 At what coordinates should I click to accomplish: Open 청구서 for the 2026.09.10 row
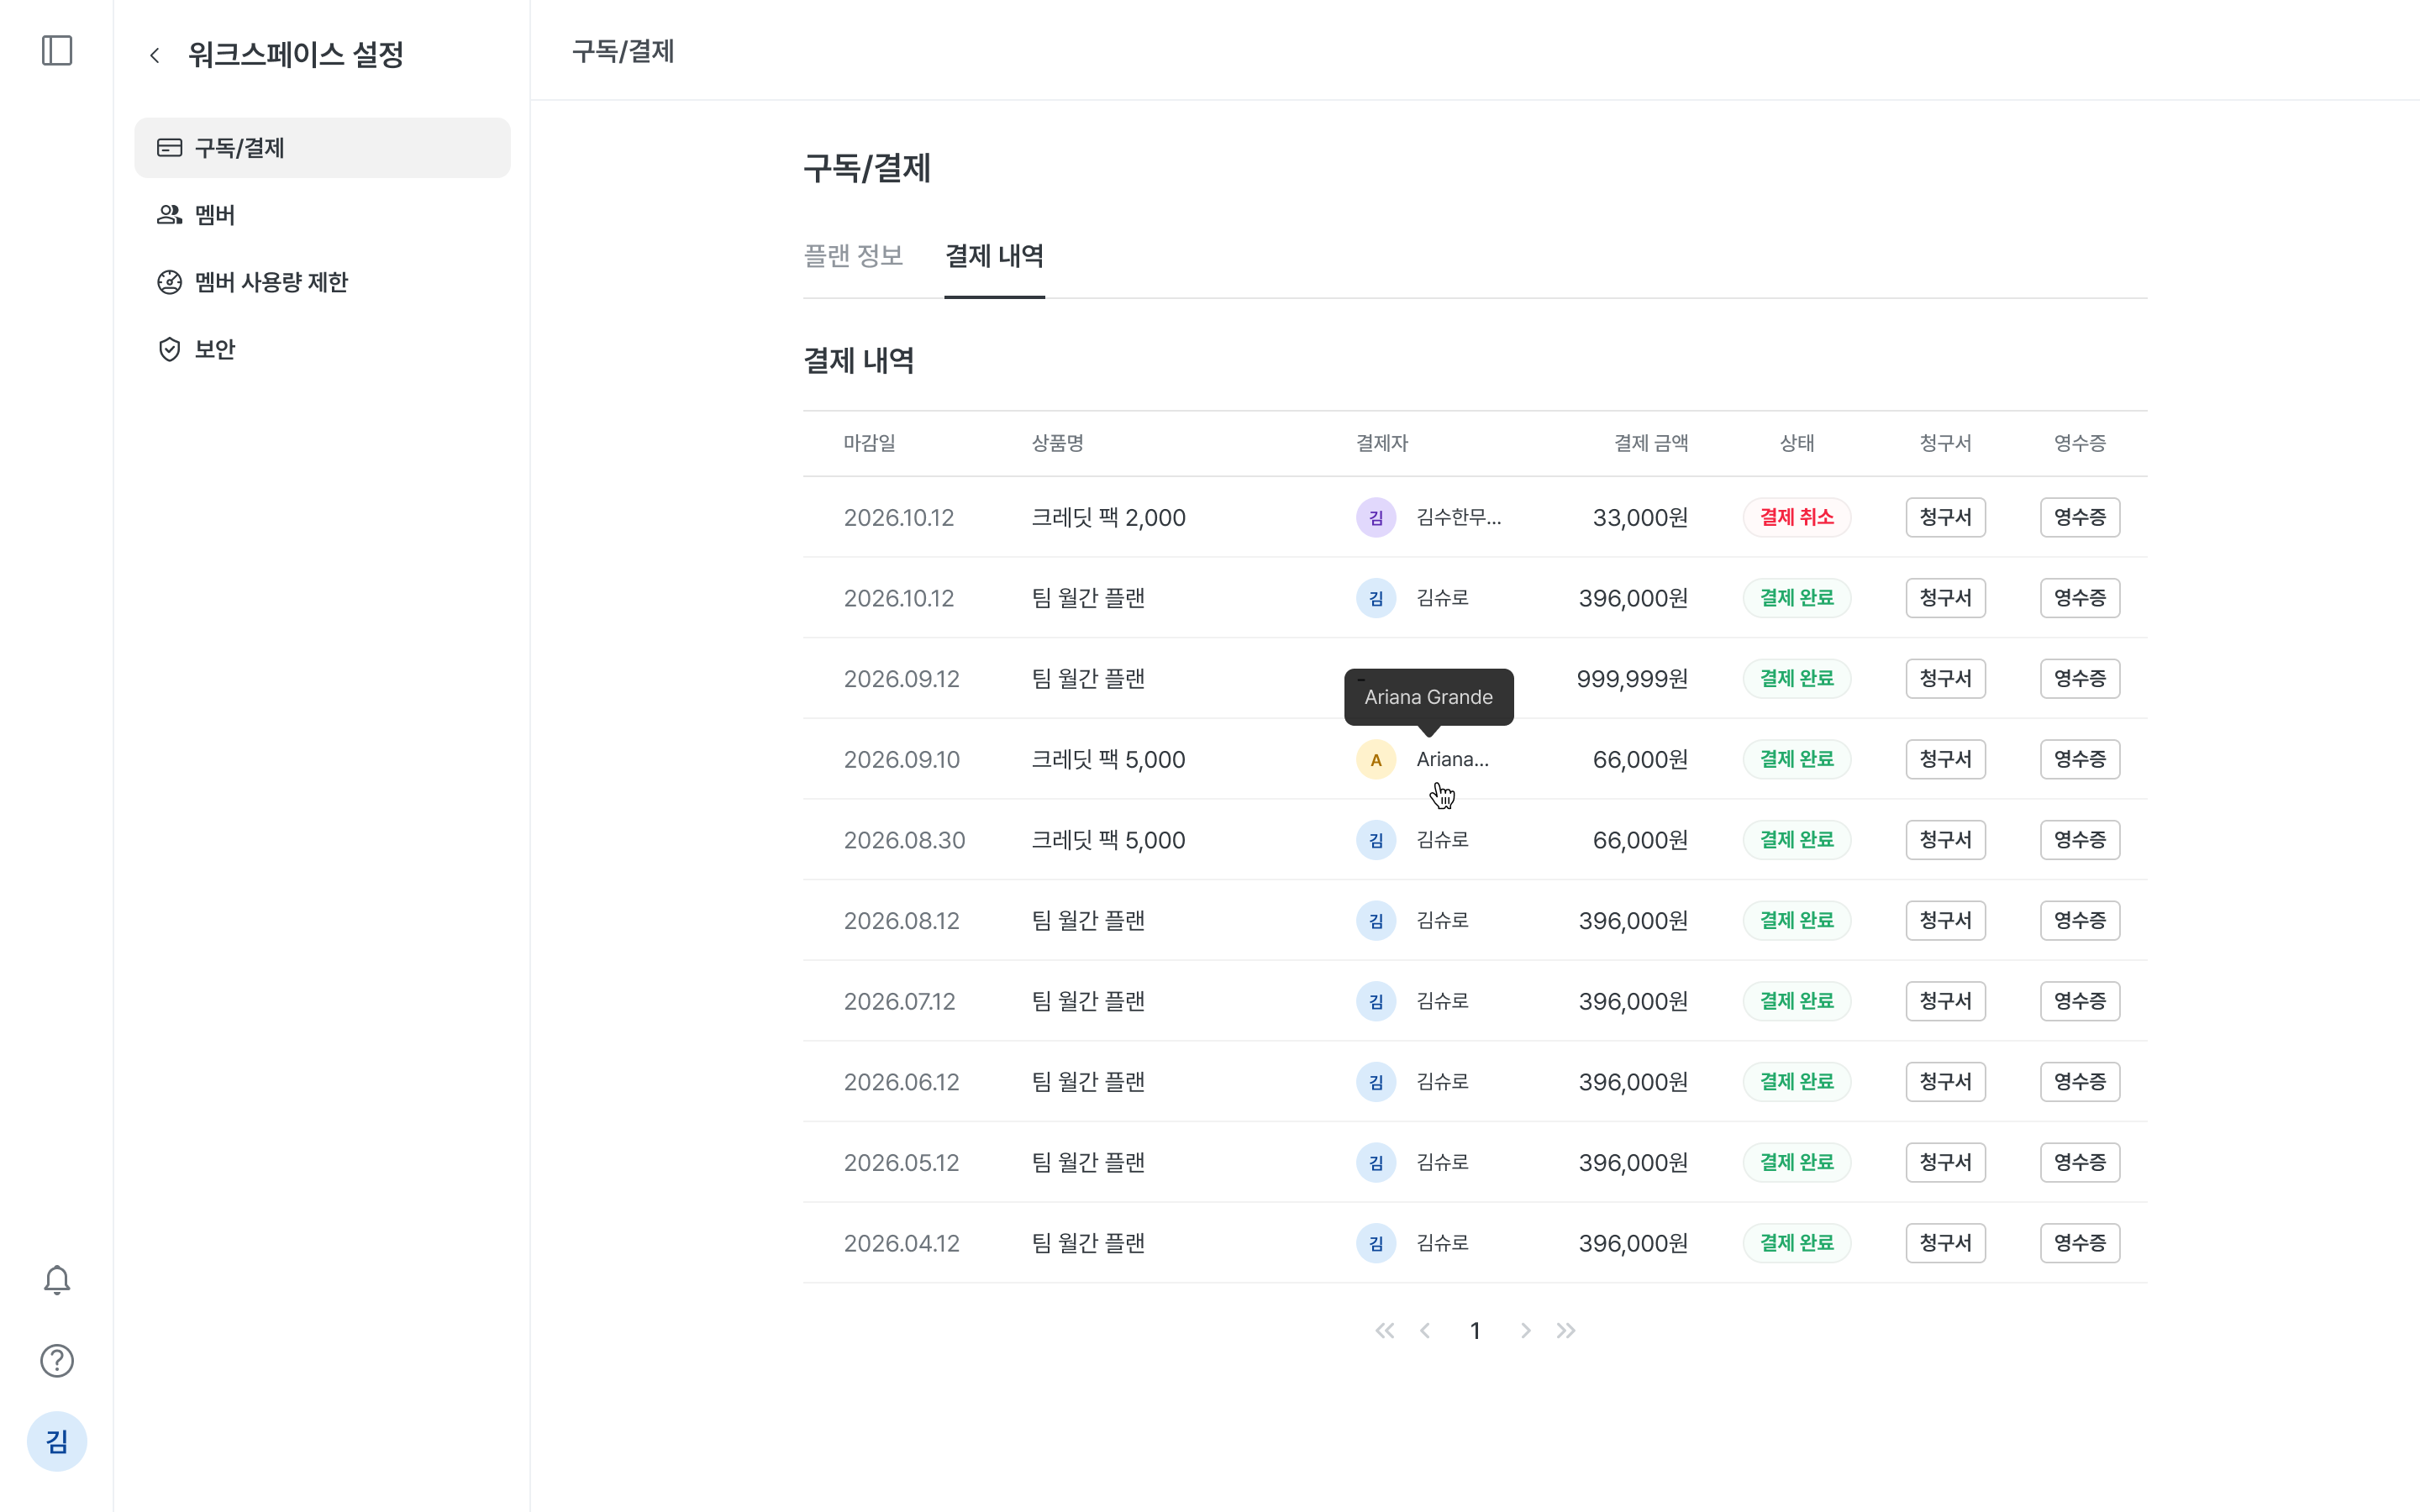coord(1945,759)
